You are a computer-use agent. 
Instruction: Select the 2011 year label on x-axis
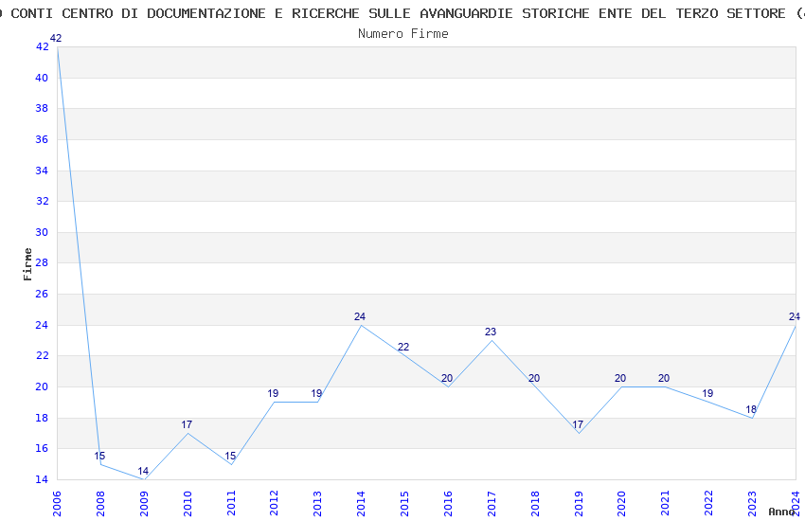pos(231,503)
